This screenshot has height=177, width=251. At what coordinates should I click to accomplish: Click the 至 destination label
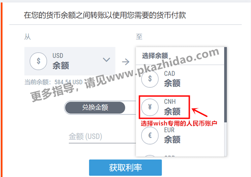(139, 36)
